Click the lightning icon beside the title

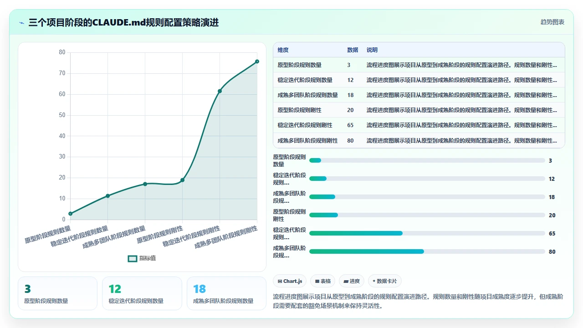click(22, 22)
